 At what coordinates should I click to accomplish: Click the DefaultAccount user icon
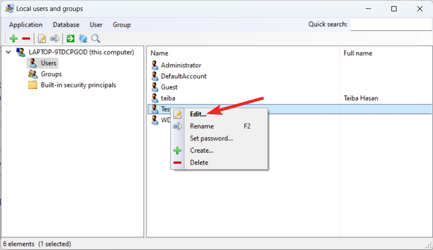pyautogui.click(x=154, y=76)
